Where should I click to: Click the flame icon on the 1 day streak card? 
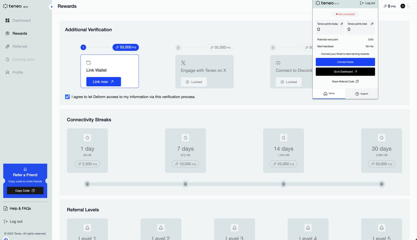click(x=87, y=138)
